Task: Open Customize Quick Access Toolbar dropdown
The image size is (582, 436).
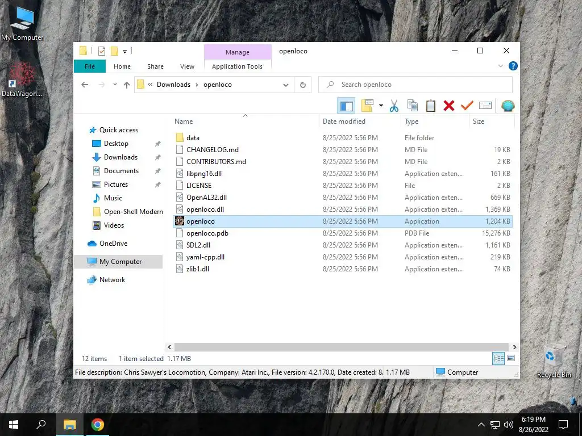Action: click(x=124, y=51)
